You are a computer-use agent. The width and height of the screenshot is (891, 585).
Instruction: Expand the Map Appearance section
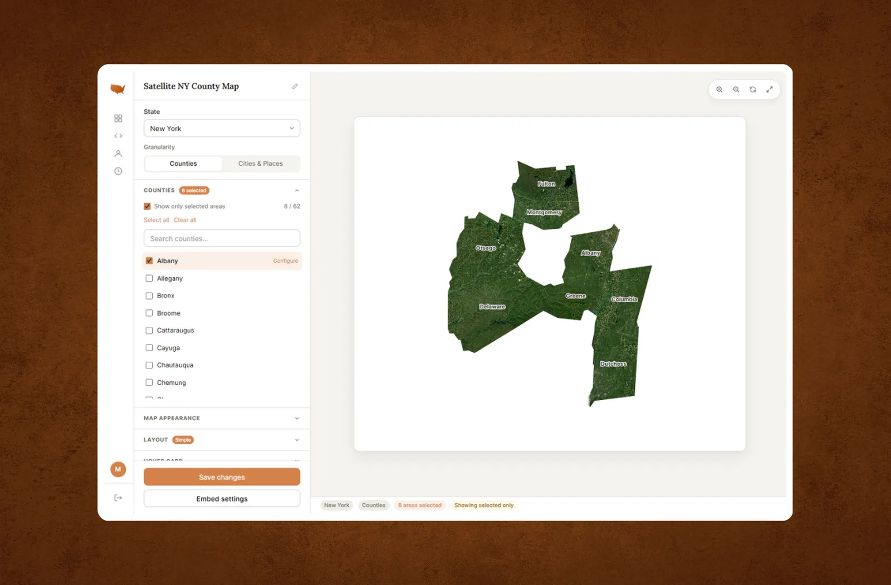[x=222, y=418]
